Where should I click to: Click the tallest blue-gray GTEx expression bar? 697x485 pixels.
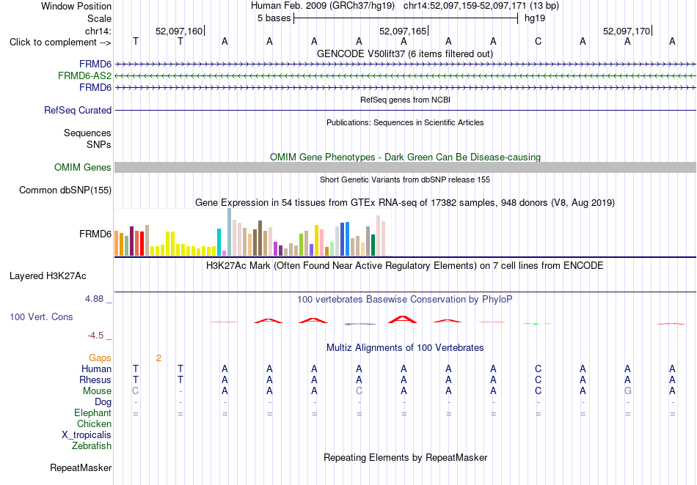tap(230, 232)
